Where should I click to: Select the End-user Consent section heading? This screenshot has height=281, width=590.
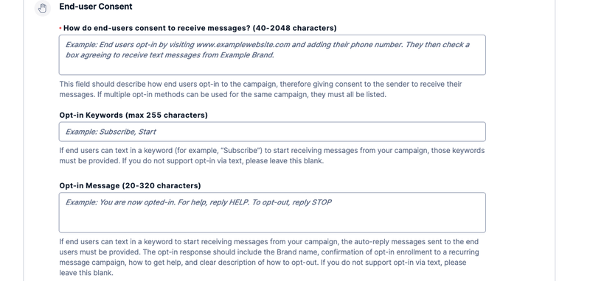tap(96, 7)
